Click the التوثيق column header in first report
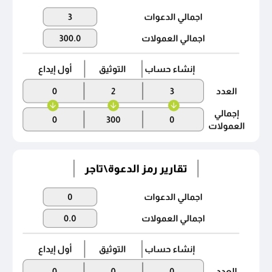 112,69
